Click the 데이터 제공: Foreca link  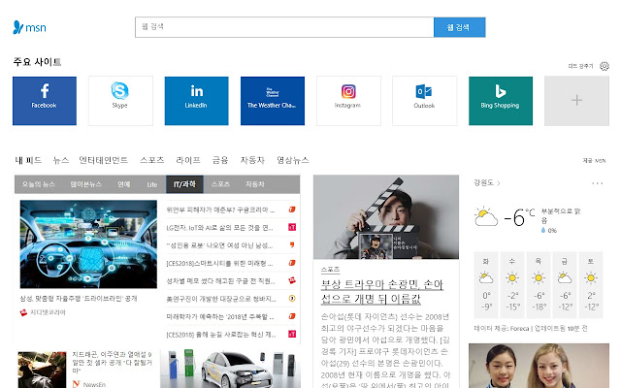coord(502,328)
